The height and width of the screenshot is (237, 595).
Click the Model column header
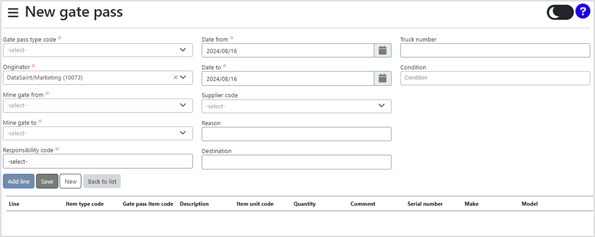coord(530,204)
